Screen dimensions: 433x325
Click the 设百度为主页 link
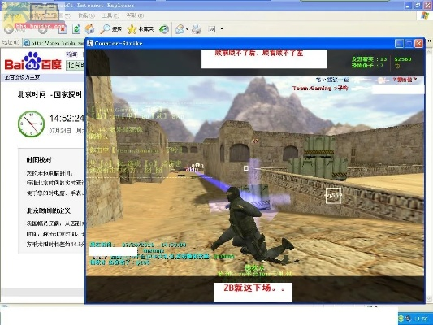[x=22, y=77]
